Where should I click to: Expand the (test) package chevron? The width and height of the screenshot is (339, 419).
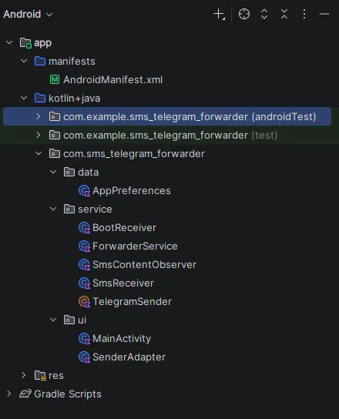[x=39, y=135]
